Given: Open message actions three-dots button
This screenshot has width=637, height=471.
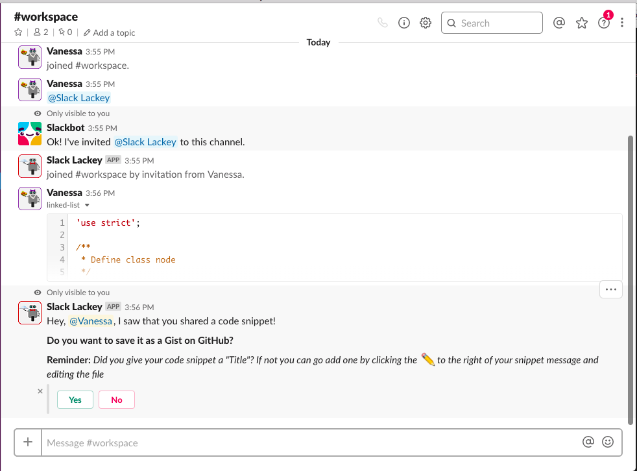Looking at the screenshot, I should (x=610, y=289).
